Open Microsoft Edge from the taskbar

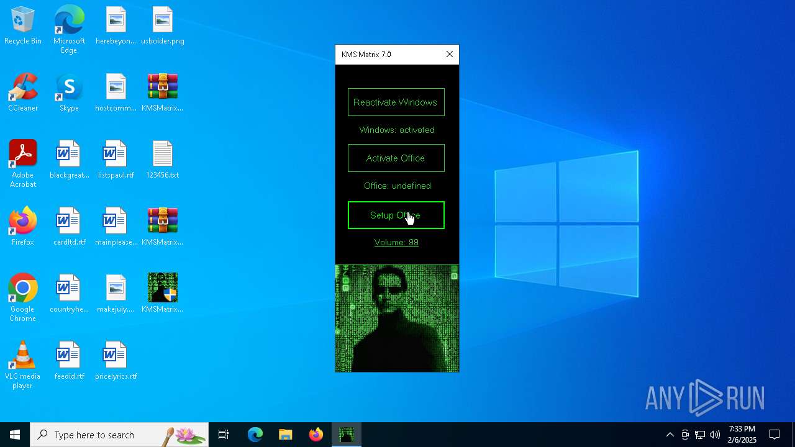[x=255, y=435]
